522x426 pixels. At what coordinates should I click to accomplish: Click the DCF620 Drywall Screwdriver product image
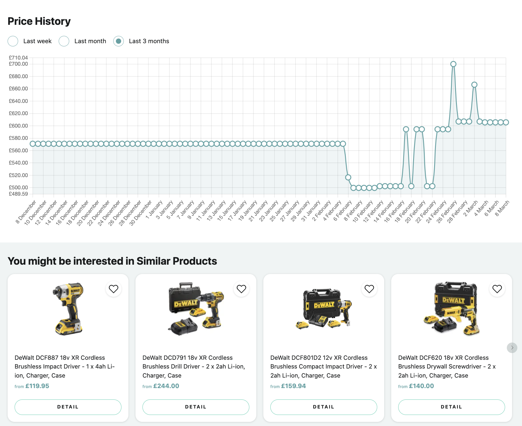click(452, 309)
